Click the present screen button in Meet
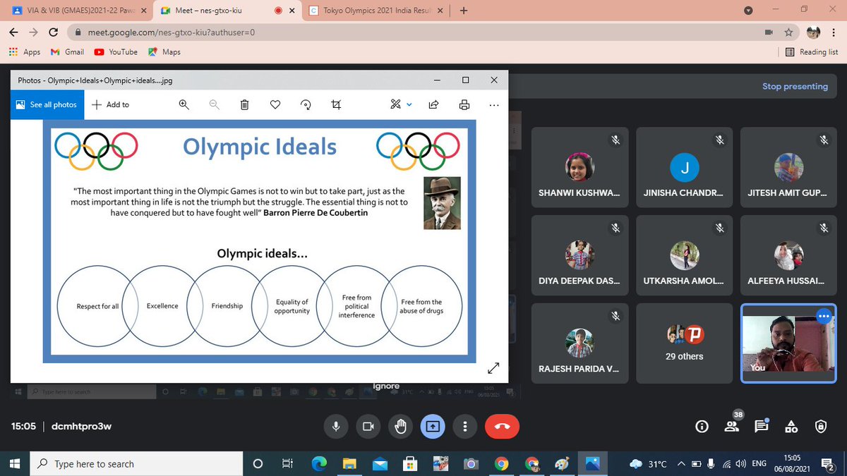Viewport: 847px width, 476px height. point(432,426)
